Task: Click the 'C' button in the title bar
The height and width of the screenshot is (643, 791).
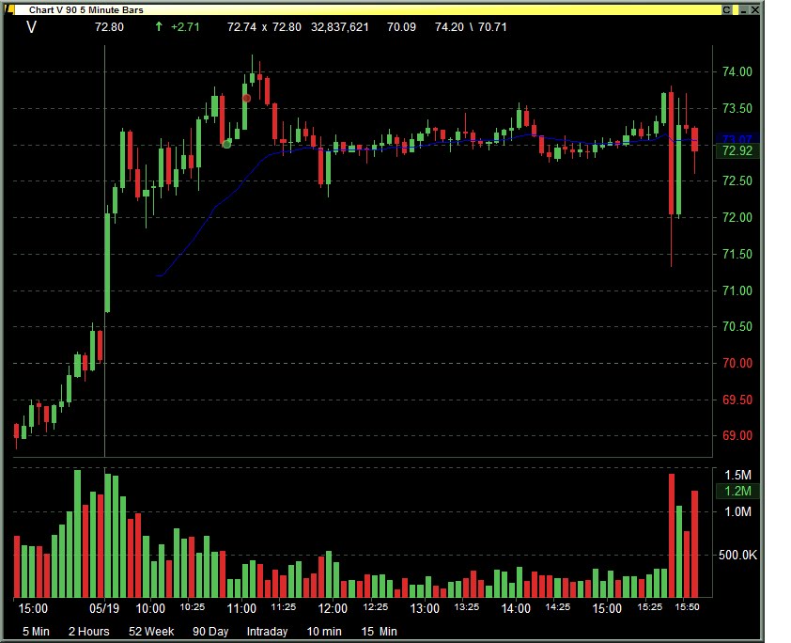Action: click(726, 9)
